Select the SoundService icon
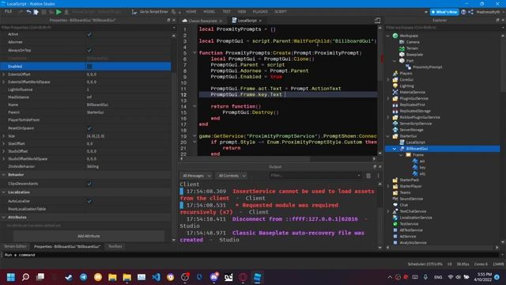The image size is (506, 285). tap(395, 199)
